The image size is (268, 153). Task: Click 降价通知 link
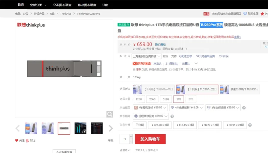coord(160,45)
